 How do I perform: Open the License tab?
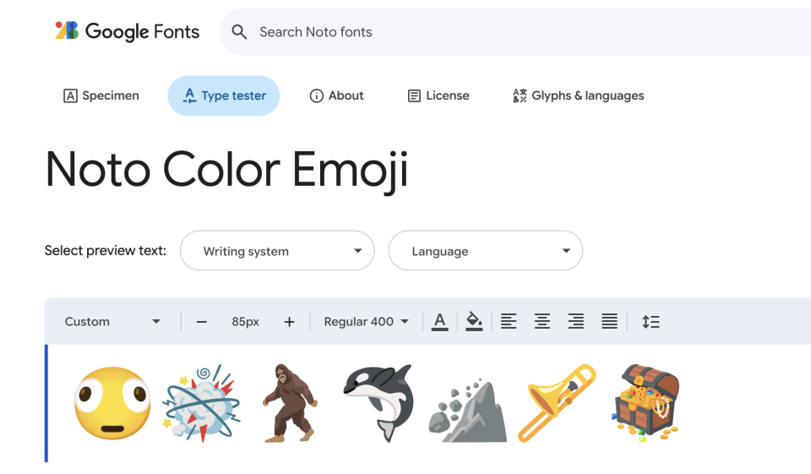coord(438,95)
